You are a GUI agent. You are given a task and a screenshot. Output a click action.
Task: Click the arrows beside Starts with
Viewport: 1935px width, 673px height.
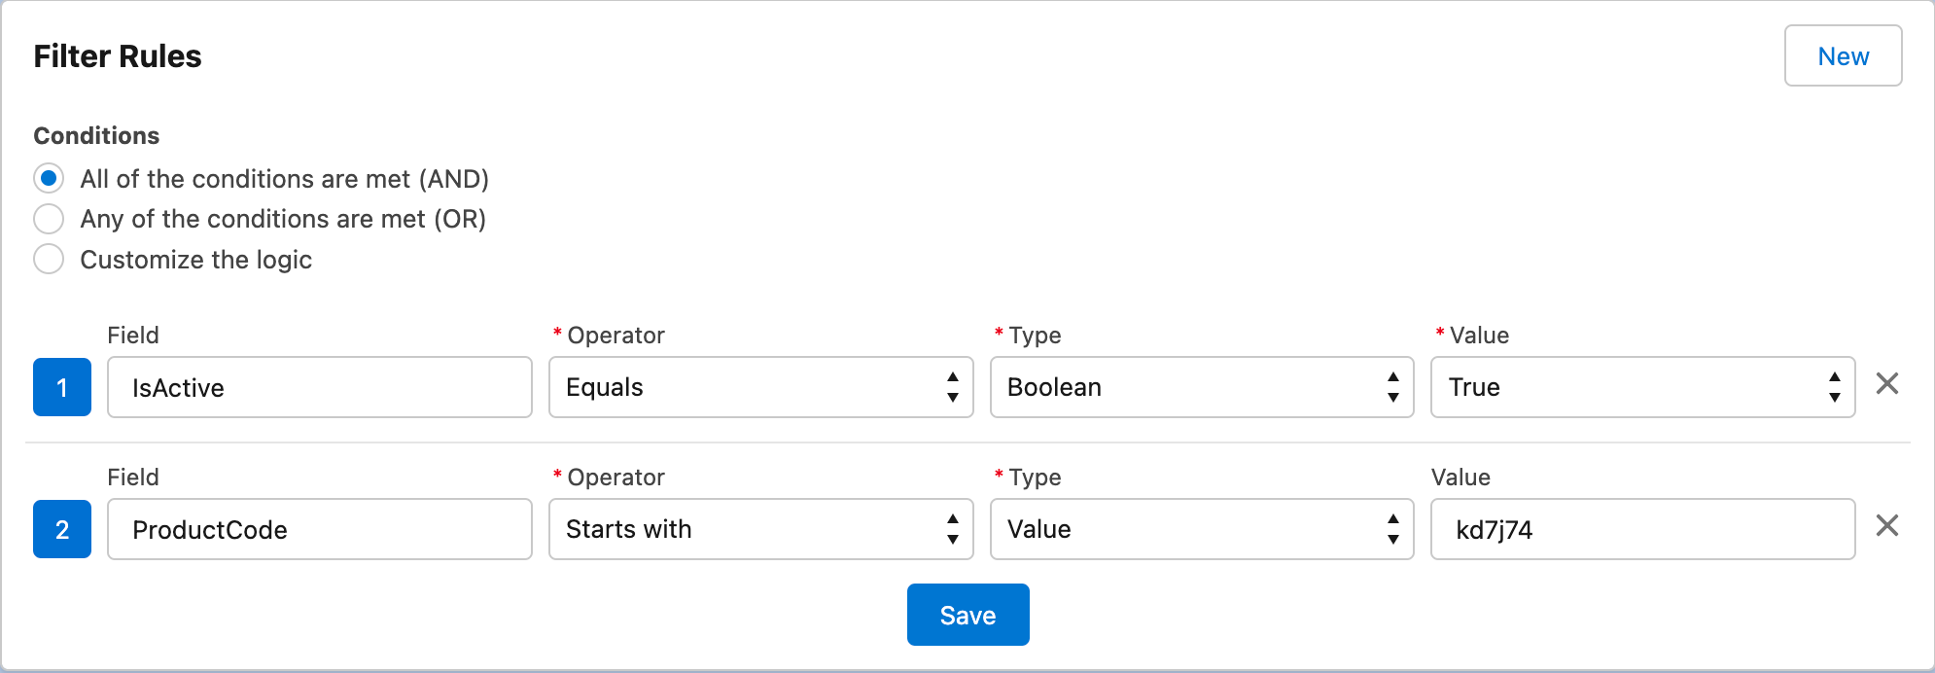(952, 529)
